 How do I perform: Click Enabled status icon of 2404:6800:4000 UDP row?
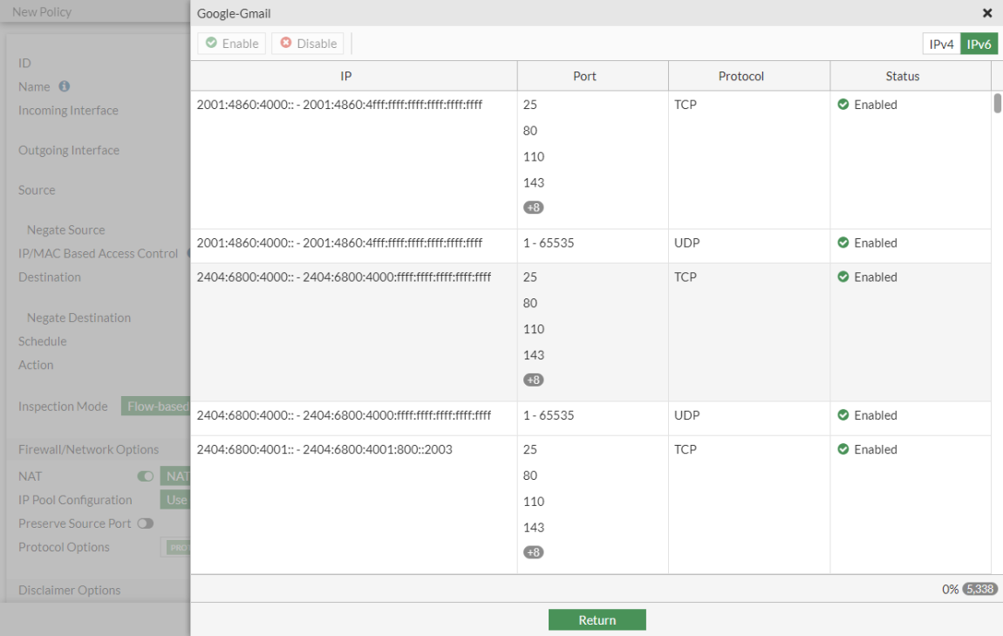pos(843,415)
